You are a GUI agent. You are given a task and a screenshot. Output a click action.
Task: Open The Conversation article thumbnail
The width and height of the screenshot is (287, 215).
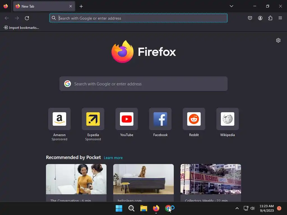pos(76,179)
